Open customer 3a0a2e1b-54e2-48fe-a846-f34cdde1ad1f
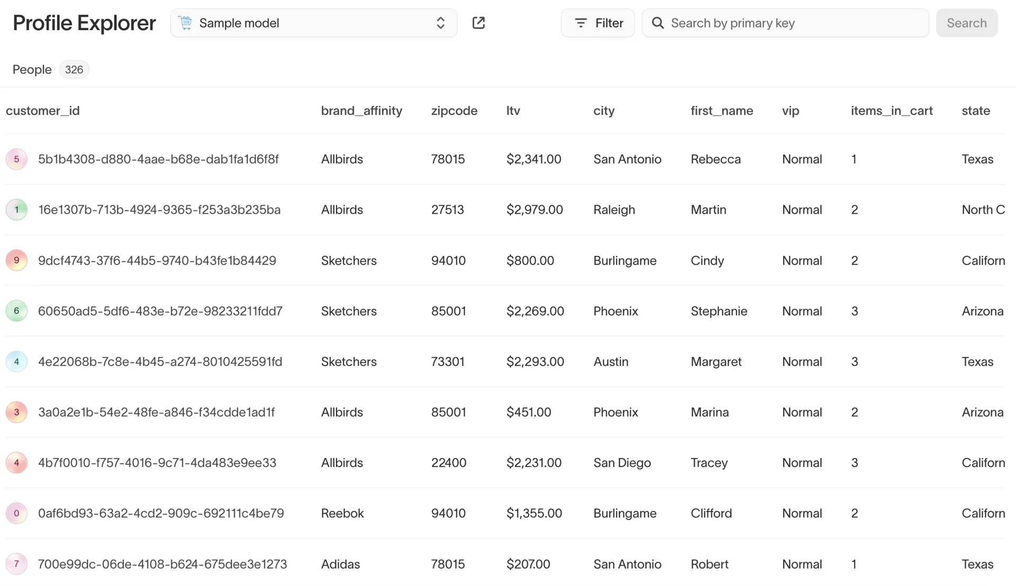The height and width of the screenshot is (586, 1016). 157,412
